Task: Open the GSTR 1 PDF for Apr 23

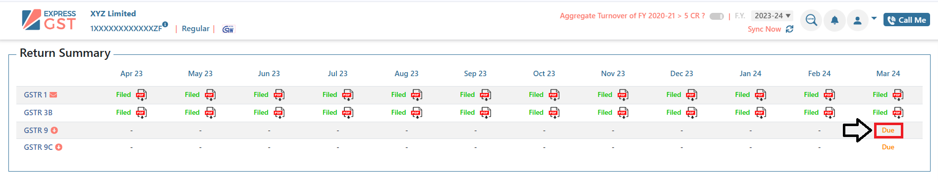Action: point(141,95)
